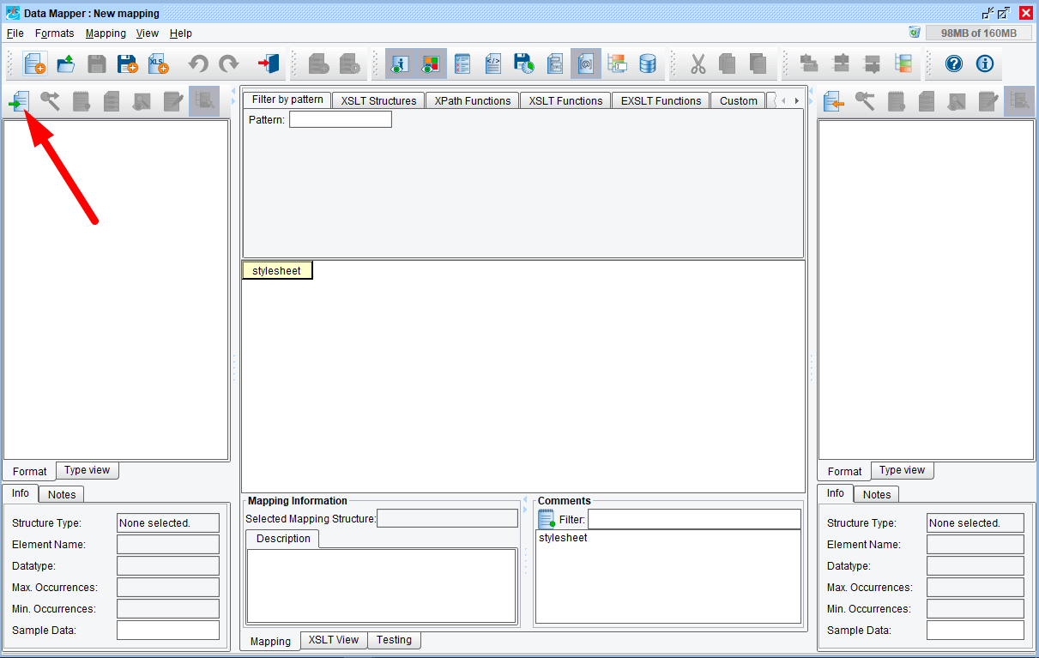Open the Help documentation
1039x658 pixels.
954,63
